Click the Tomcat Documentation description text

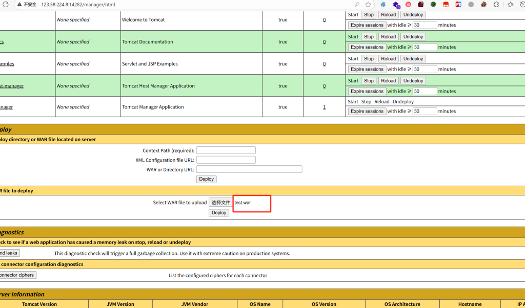[147, 42]
